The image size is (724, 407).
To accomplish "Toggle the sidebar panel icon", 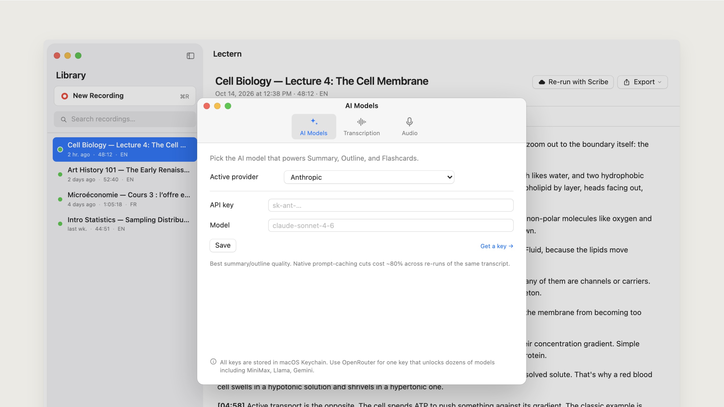I will [190, 56].
